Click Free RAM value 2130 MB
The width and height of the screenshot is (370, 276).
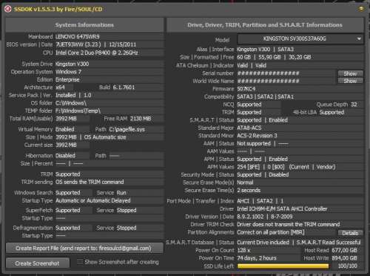[x=141, y=119]
